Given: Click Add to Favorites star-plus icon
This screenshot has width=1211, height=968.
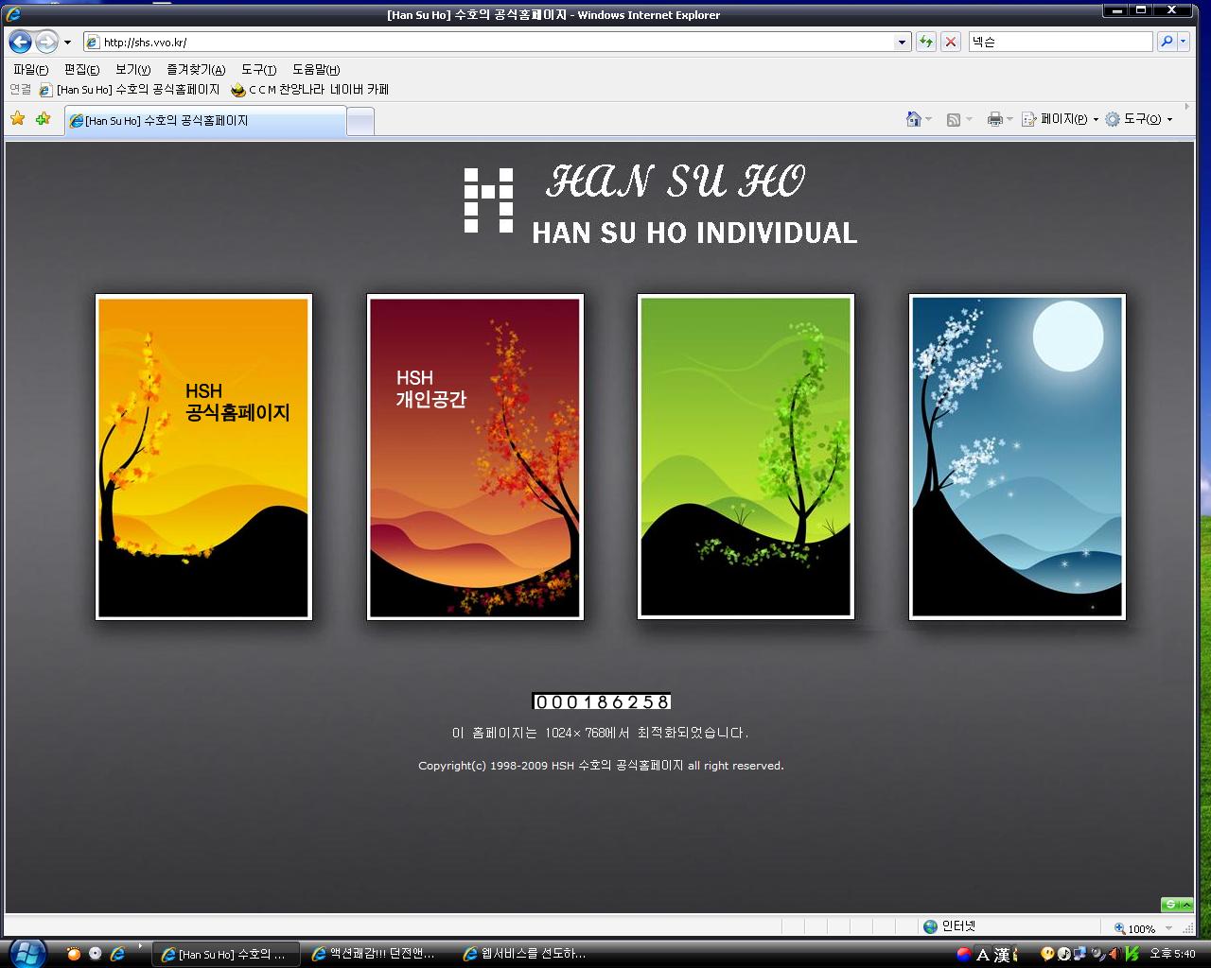Looking at the screenshot, I should point(43,119).
